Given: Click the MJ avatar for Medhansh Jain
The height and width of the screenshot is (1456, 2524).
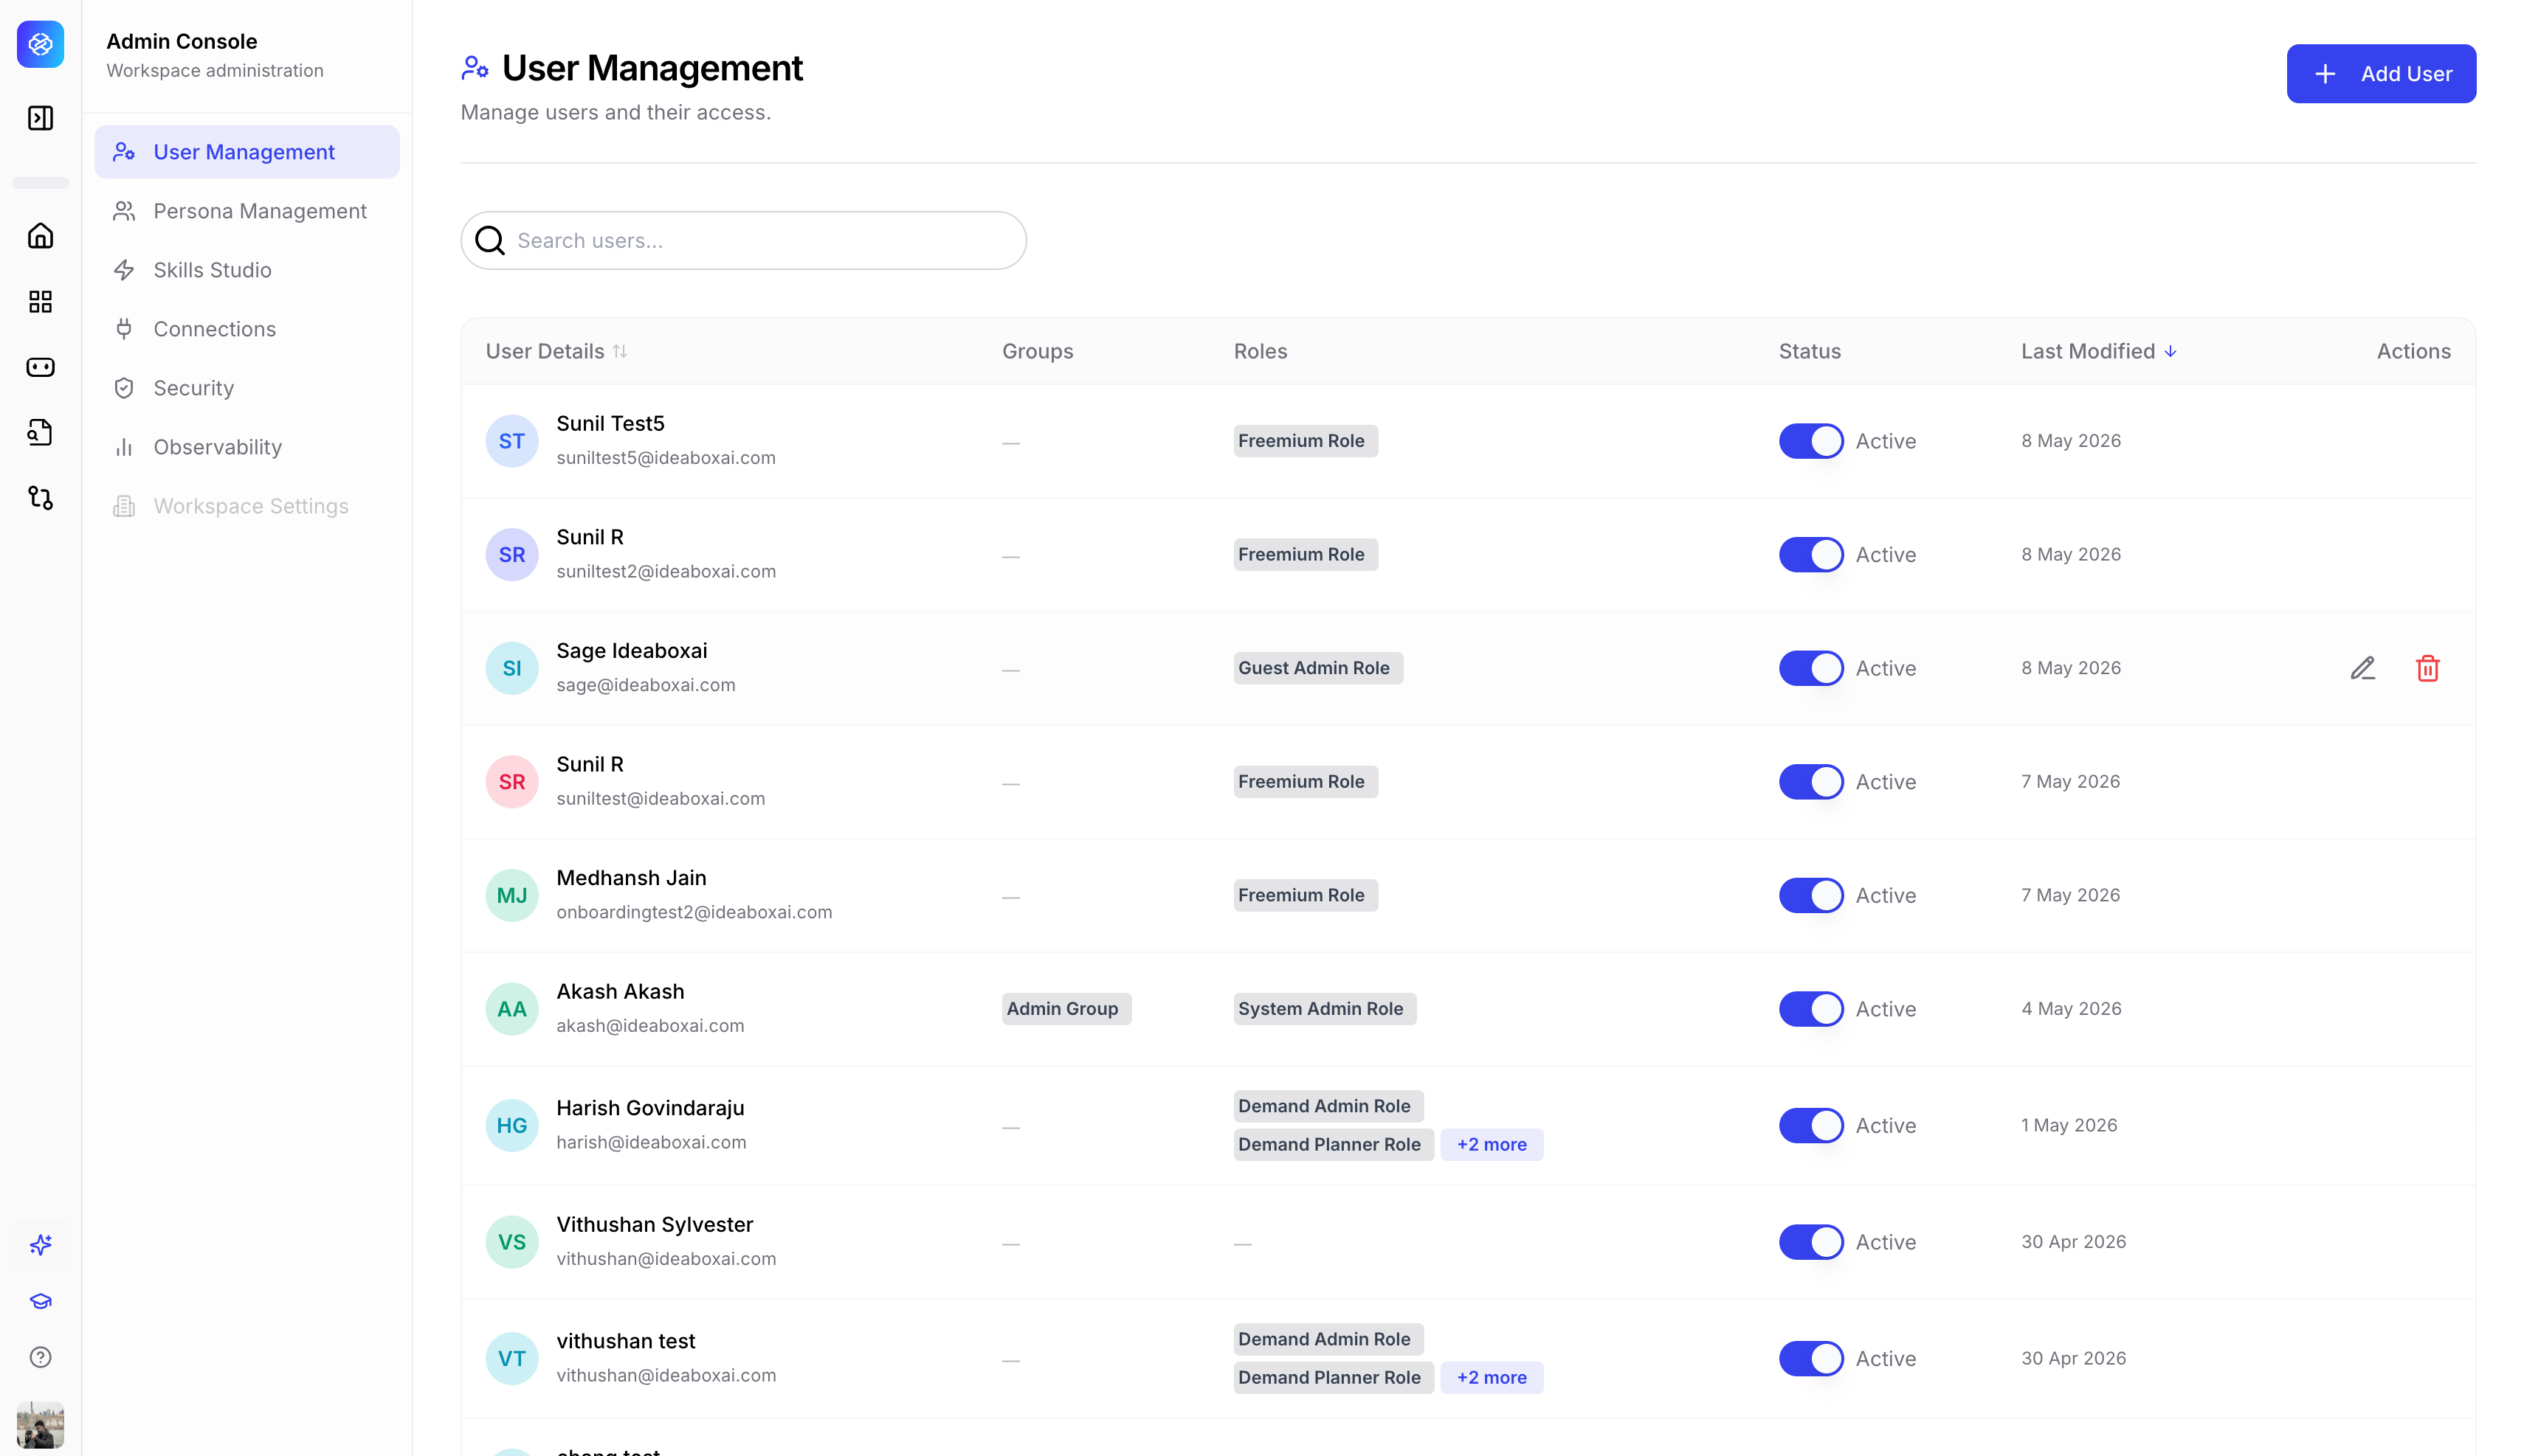Looking at the screenshot, I should pos(511,895).
